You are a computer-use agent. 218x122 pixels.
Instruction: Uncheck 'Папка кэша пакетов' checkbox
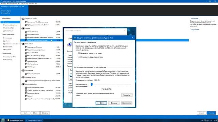pos(26,74)
